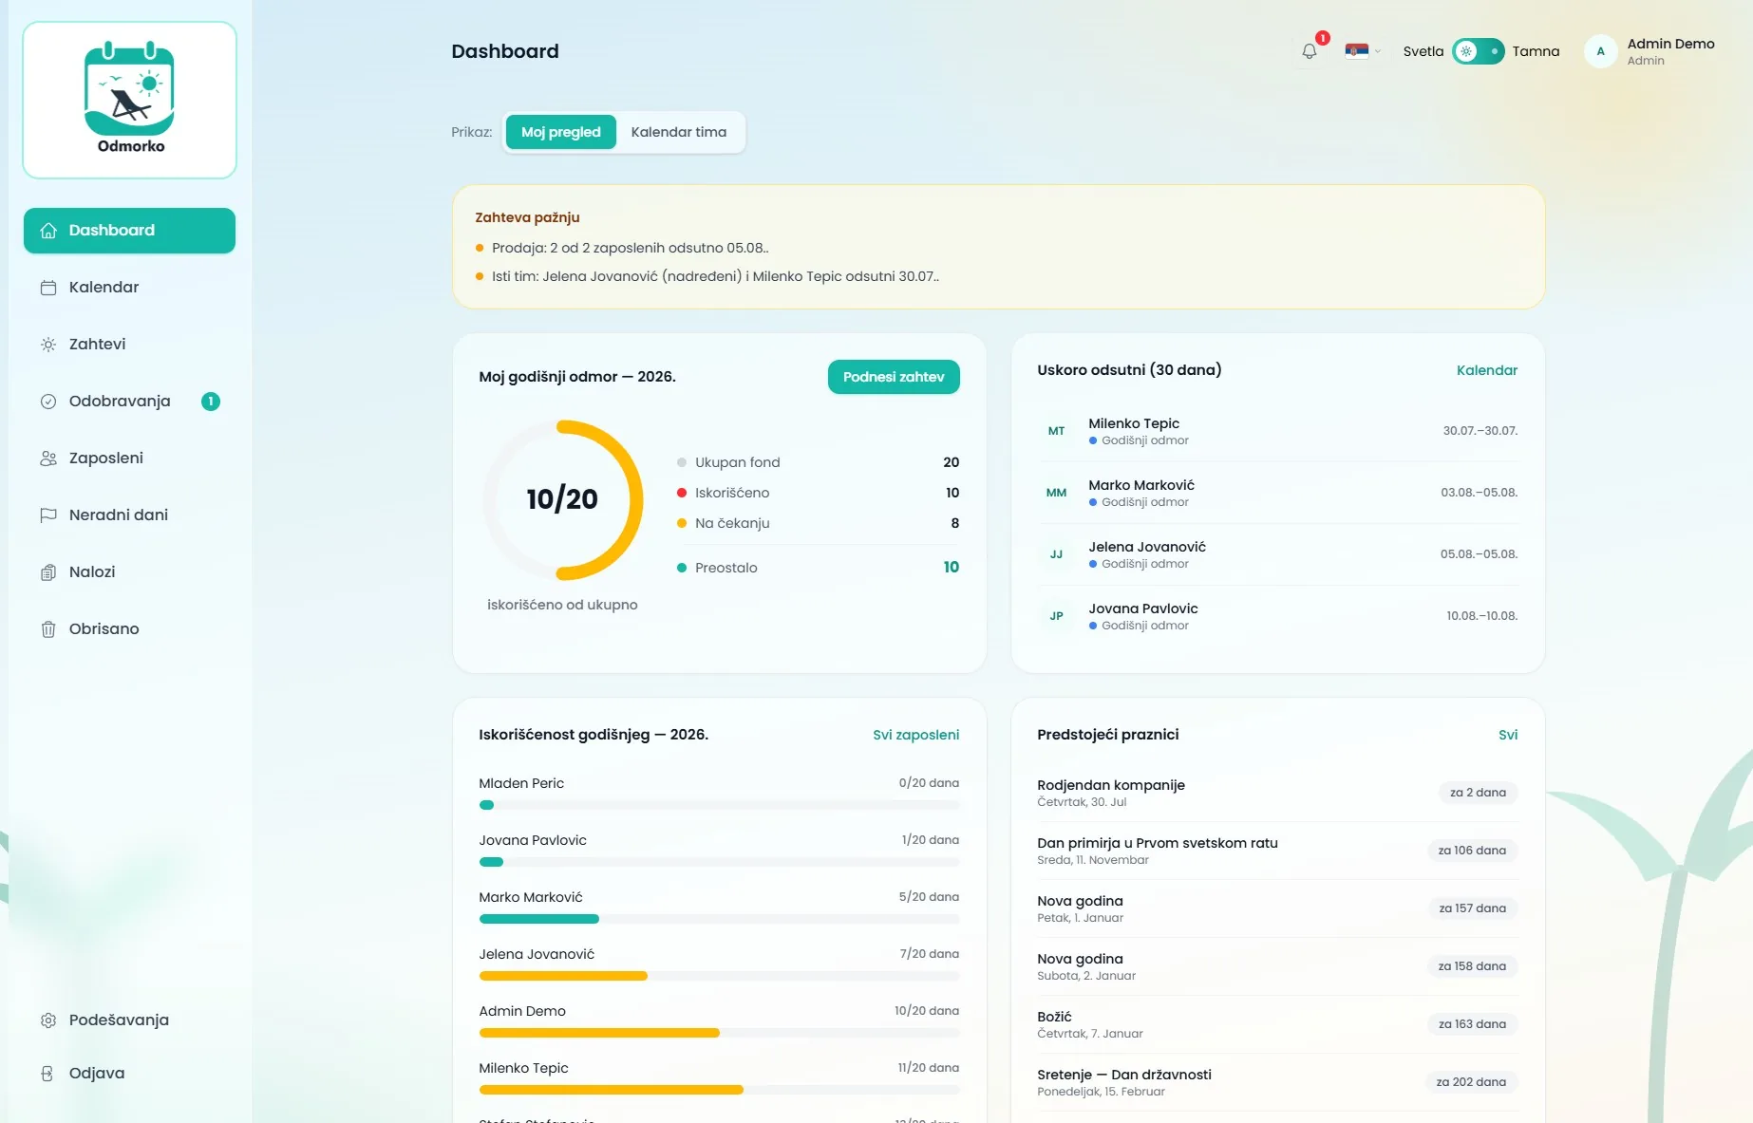This screenshot has width=1753, height=1123.
Task: Click Milenko Tepic MT avatar
Action: pyautogui.click(x=1056, y=431)
